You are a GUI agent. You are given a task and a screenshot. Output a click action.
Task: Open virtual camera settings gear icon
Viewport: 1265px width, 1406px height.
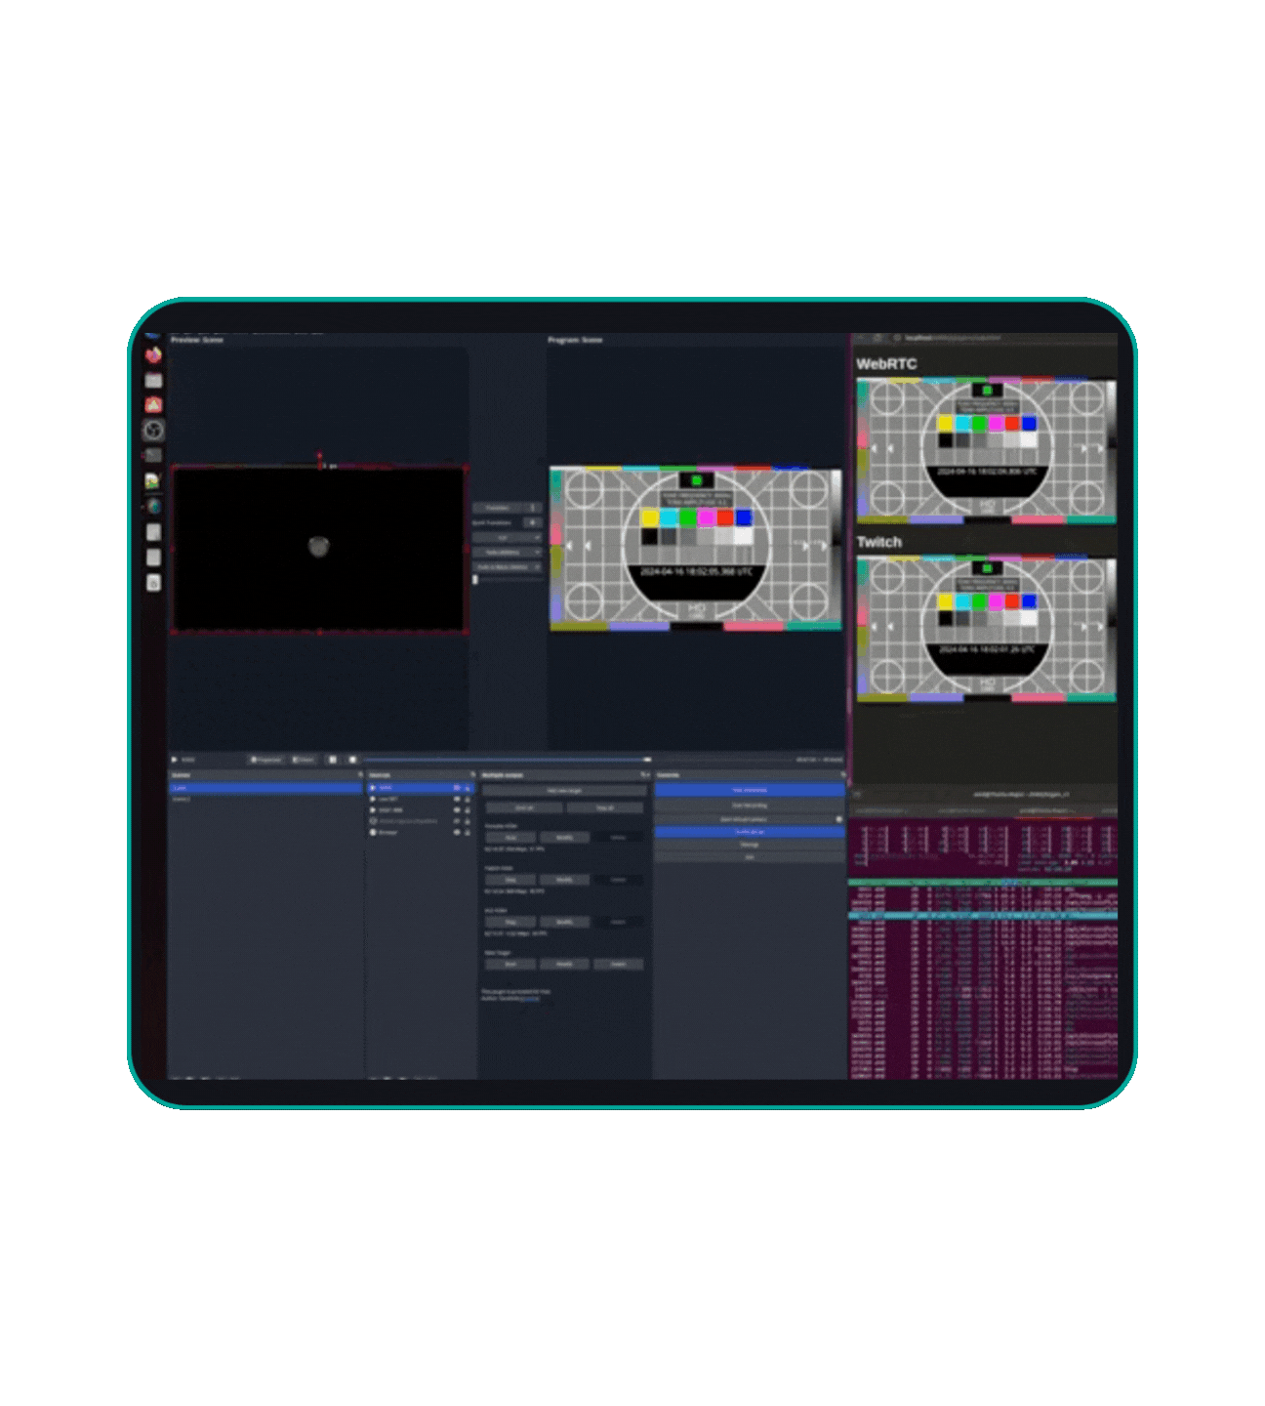point(839,818)
